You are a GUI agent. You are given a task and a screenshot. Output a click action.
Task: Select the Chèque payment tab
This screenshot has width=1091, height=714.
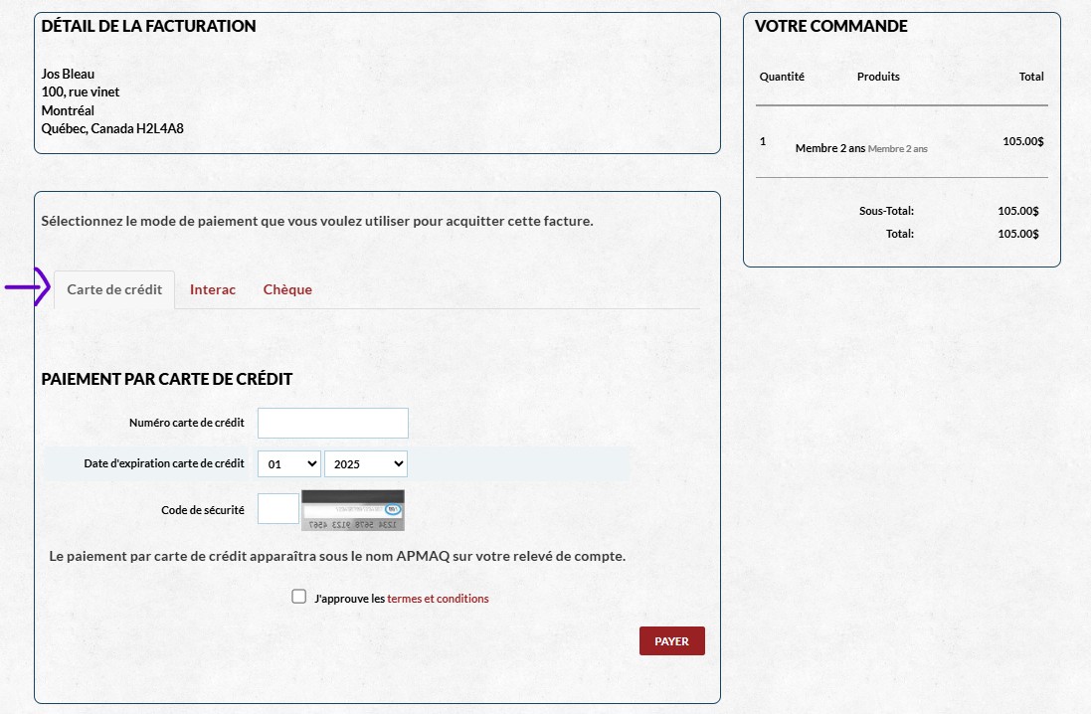287,290
